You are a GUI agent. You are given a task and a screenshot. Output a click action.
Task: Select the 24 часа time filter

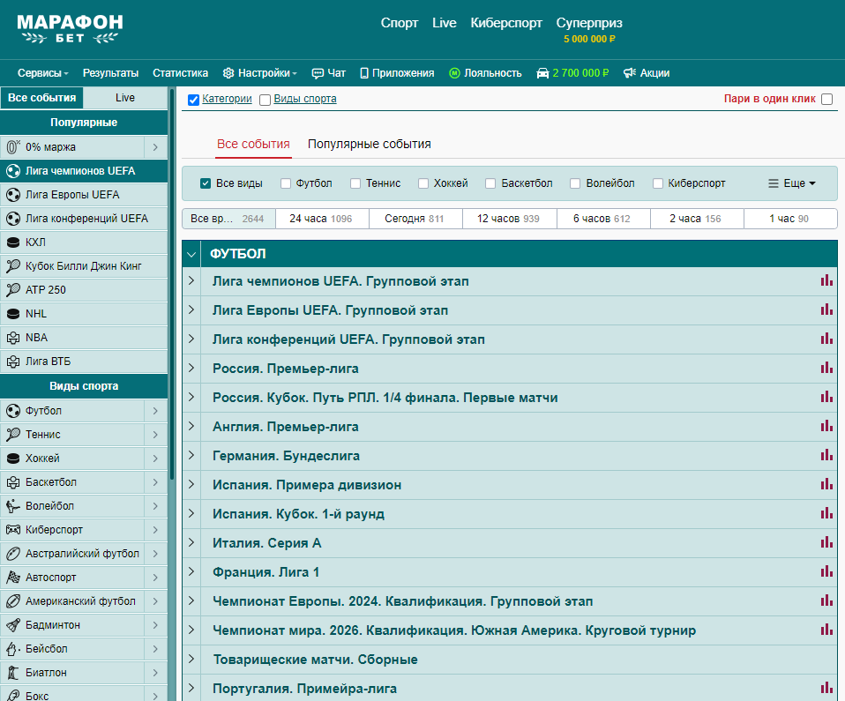[x=322, y=219]
